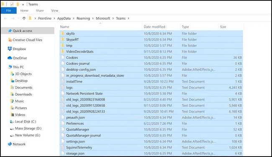Open the File ribbon tab
Image resolution: width=272 pixels, height=157 pixels.
click(9, 10)
